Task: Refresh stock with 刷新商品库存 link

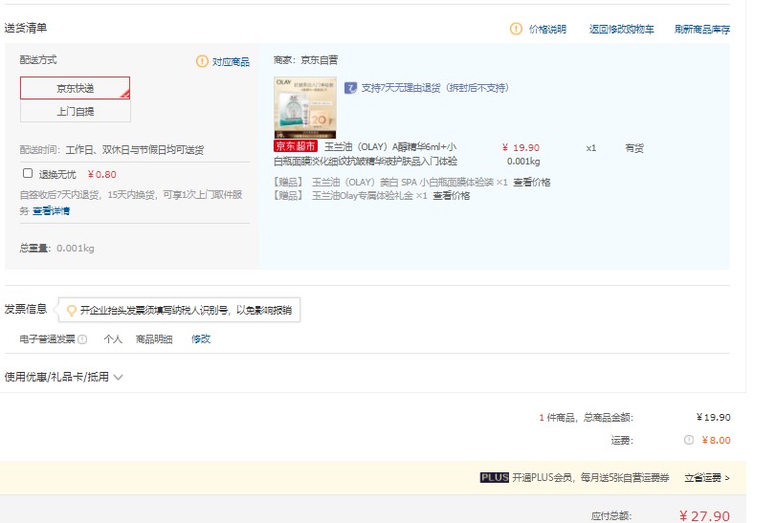Action: coord(702,30)
